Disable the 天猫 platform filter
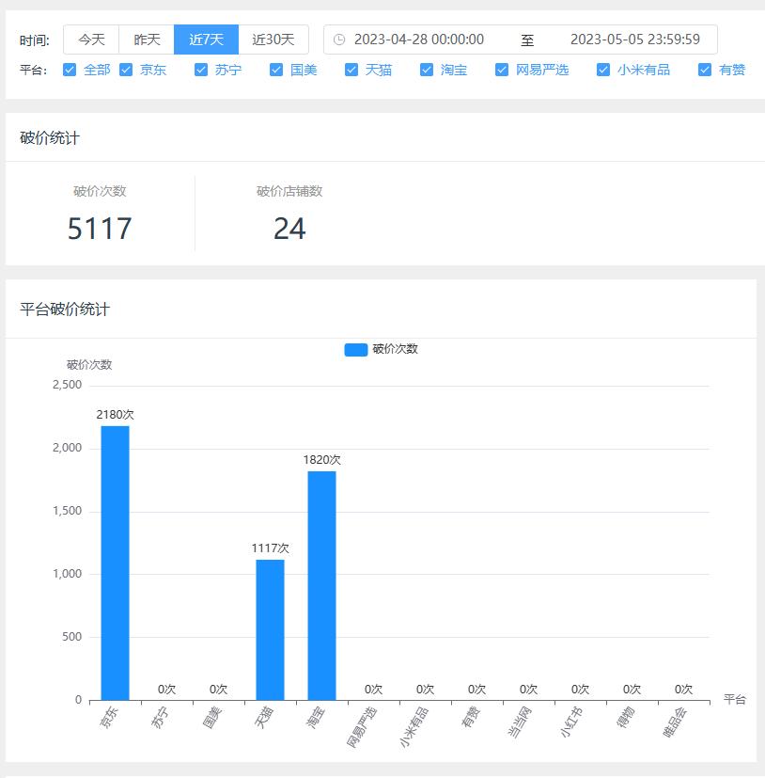Image resolution: width=765 pixels, height=778 pixels. (x=351, y=70)
